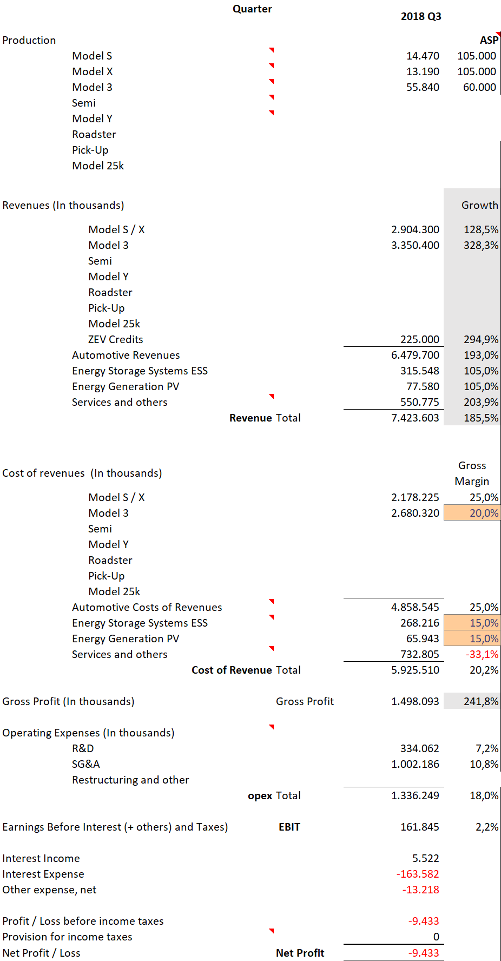Viewport: 501px width, 961px height.
Task: Select R&D expense value 334.062
Action: click(x=420, y=748)
